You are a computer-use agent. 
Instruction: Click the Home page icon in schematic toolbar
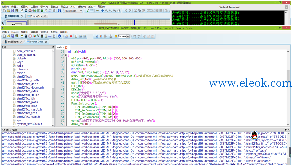coord(22,11)
